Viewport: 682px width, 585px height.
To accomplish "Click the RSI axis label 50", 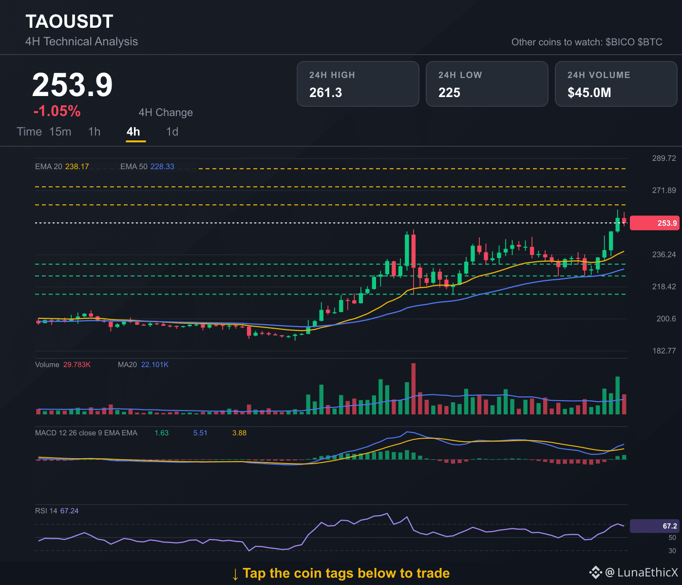I will coord(672,538).
